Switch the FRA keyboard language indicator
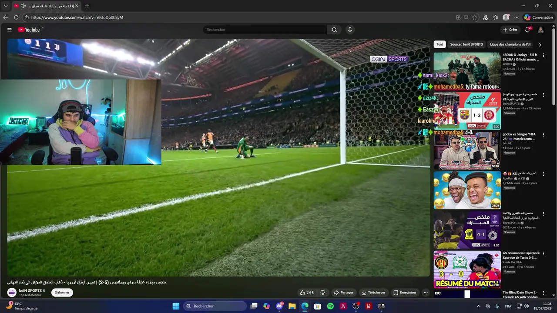The height and width of the screenshot is (313, 557). (x=508, y=306)
